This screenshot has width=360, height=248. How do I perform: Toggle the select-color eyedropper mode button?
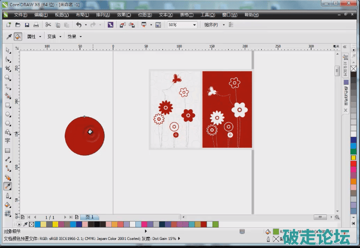[x=9, y=37]
